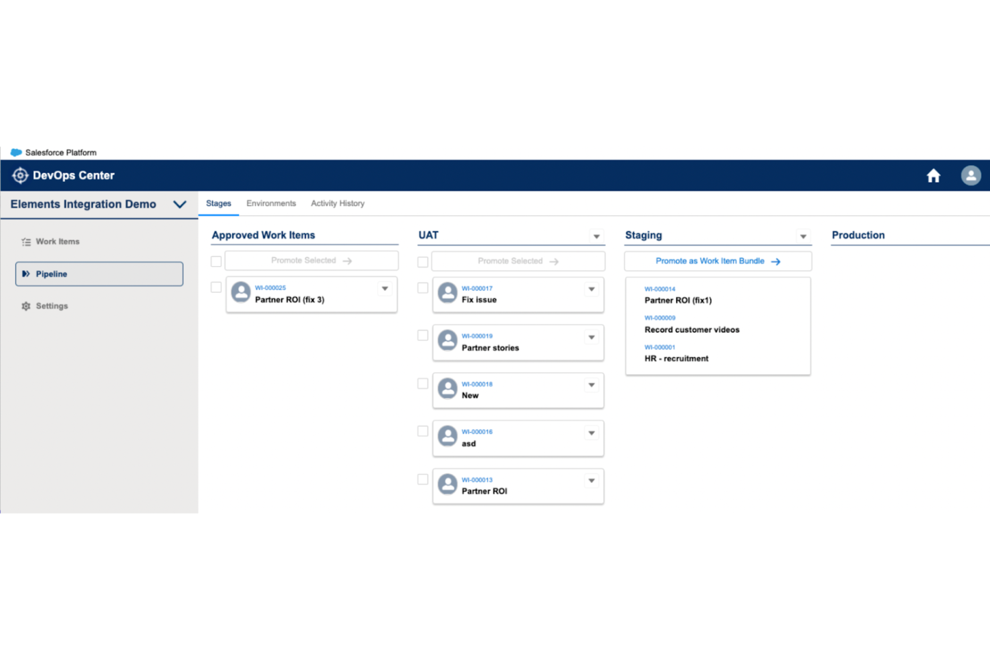Click the DevOps Center logo icon
This screenshot has width=990, height=660.
(x=20, y=175)
